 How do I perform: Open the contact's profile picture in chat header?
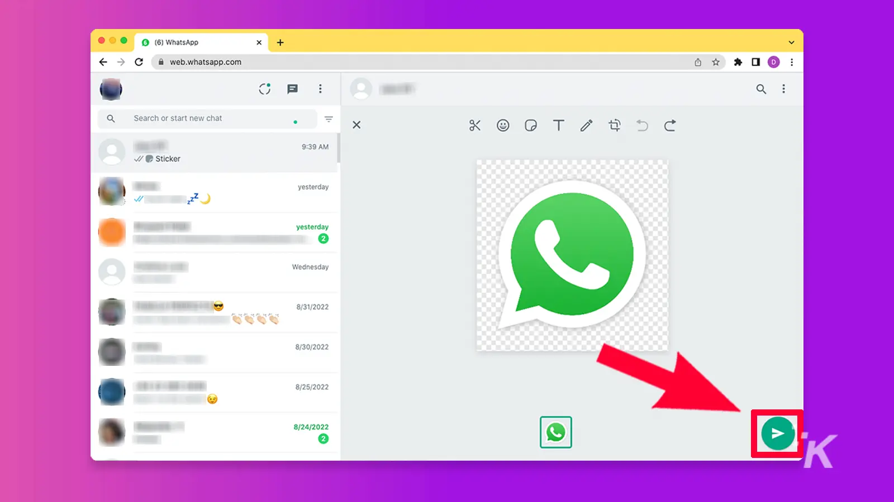pos(361,89)
